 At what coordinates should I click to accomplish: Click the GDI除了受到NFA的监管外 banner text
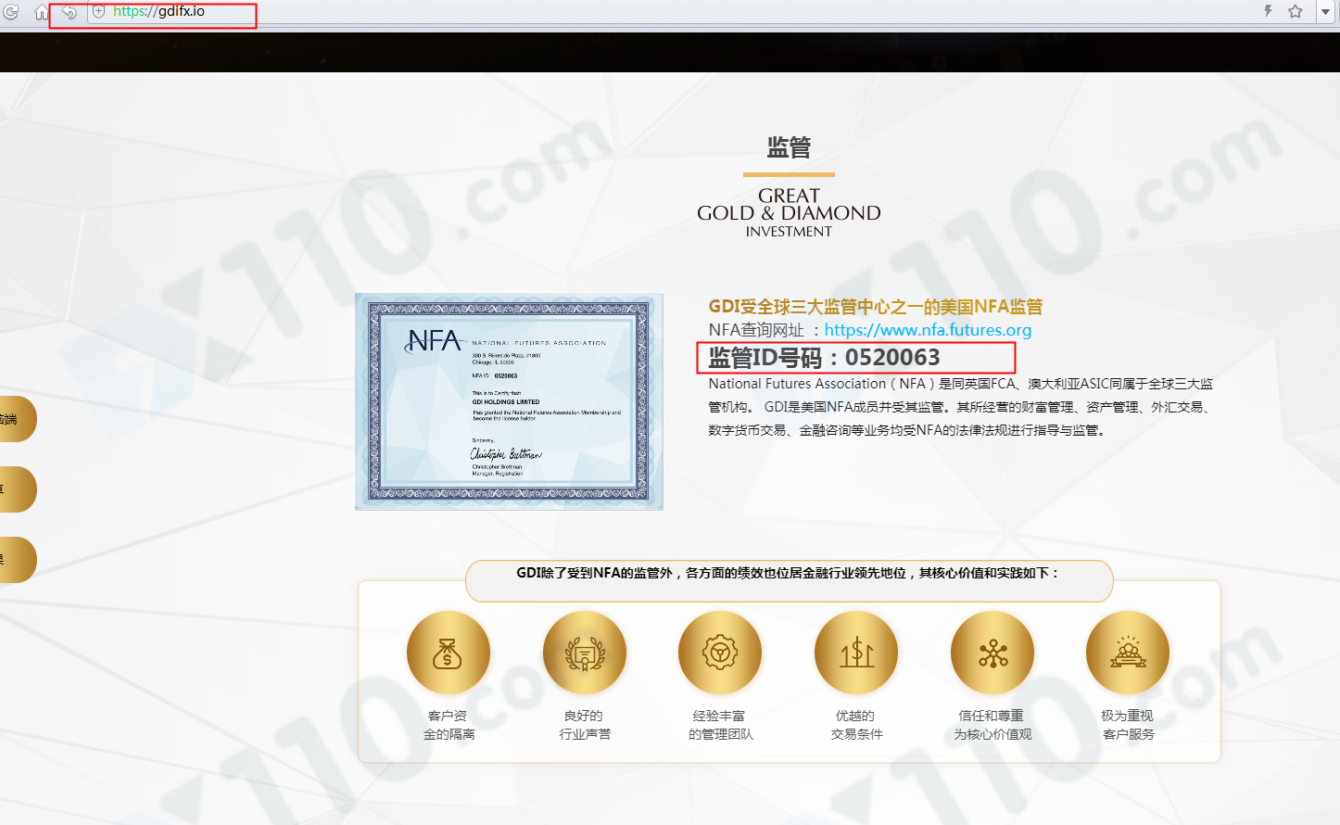click(x=789, y=573)
